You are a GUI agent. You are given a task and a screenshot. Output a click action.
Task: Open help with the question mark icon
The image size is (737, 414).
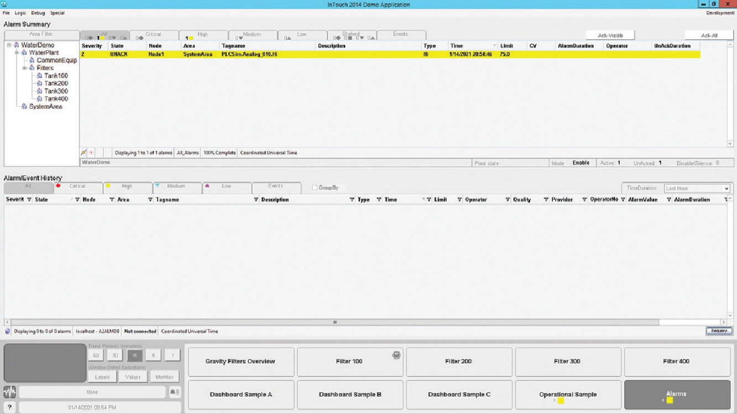pos(9,407)
